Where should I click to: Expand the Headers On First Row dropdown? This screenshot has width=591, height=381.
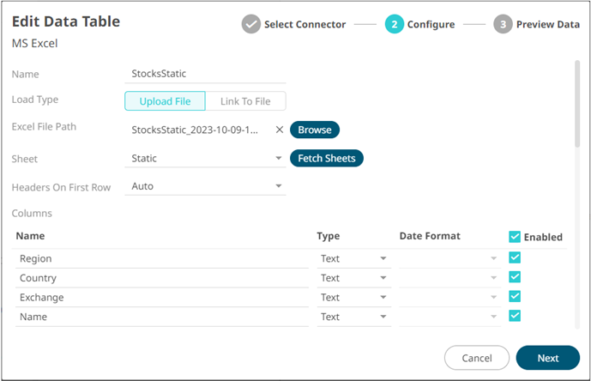(206, 186)
